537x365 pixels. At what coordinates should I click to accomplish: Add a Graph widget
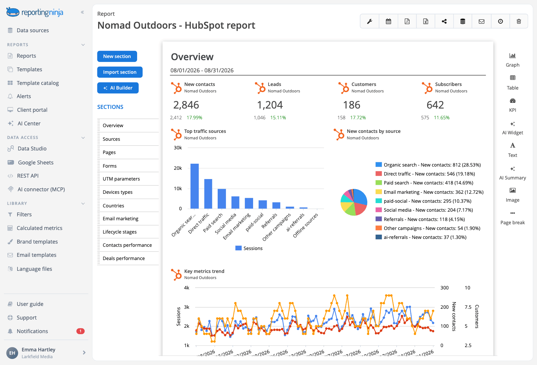click(513, 60)
